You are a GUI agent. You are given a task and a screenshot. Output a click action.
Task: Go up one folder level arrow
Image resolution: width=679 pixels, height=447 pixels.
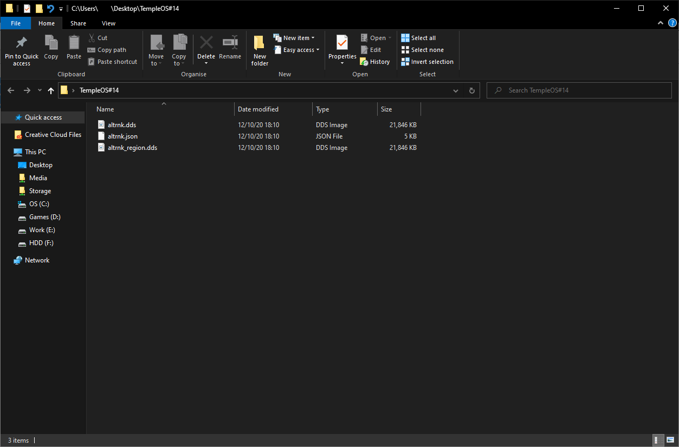point(51,90)
